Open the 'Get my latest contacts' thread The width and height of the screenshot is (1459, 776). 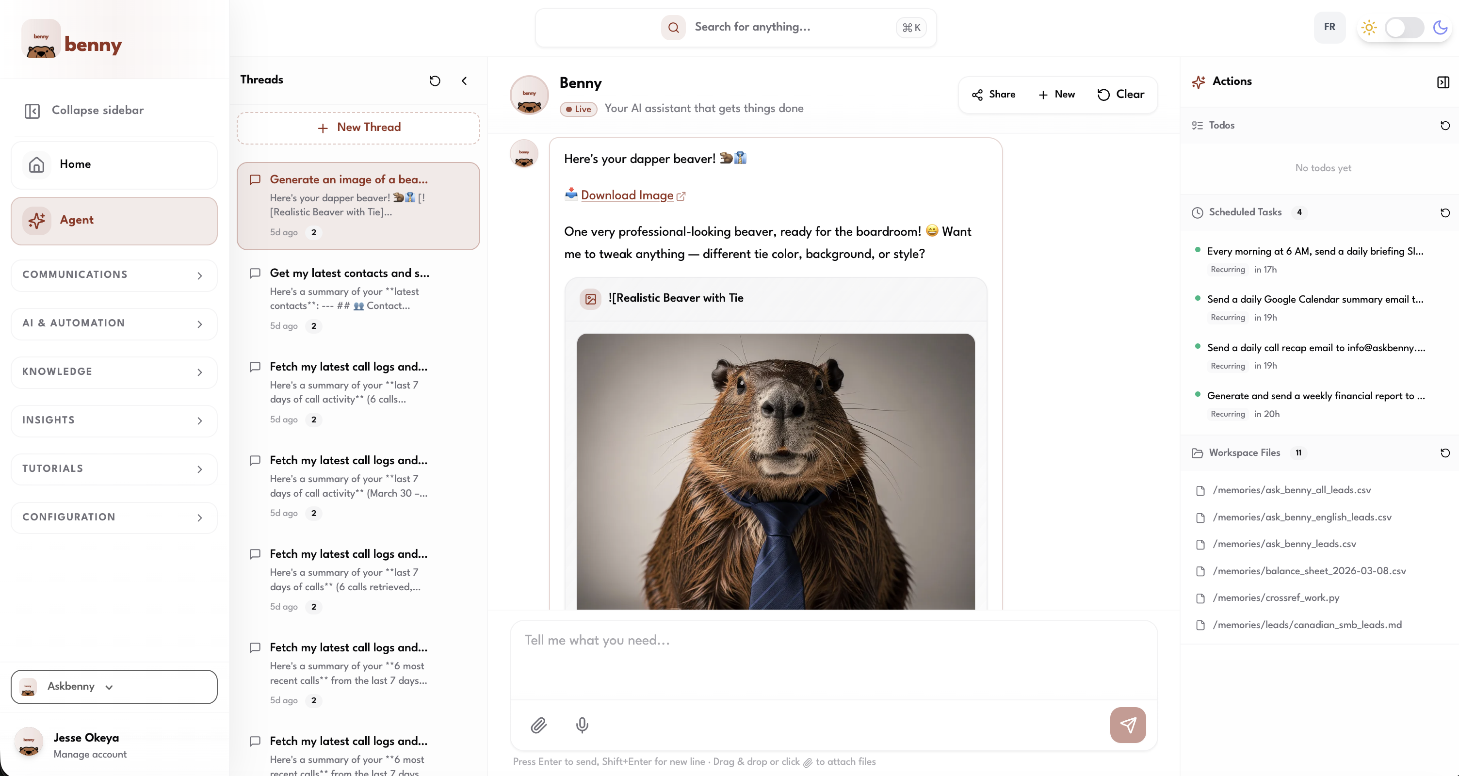[358, 299]
